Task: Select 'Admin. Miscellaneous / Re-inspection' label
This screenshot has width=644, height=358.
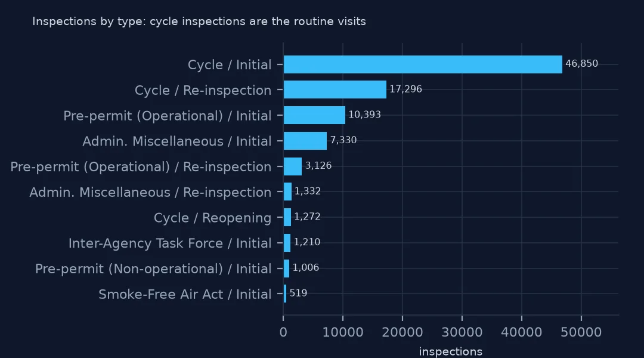Action: pyautogui.click(x=150, y=192)
